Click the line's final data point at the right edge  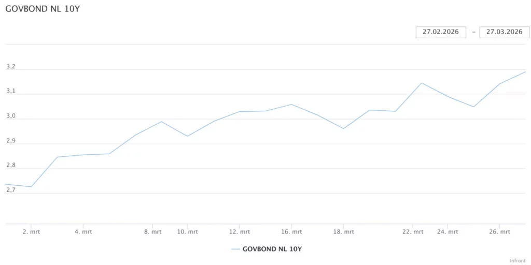click(525, 72)
